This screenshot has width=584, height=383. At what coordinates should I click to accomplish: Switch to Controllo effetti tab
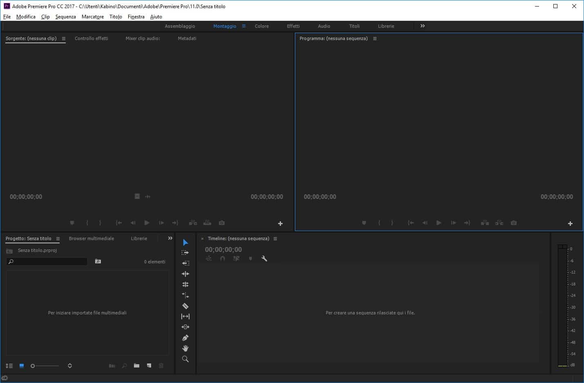click(91, 38)
